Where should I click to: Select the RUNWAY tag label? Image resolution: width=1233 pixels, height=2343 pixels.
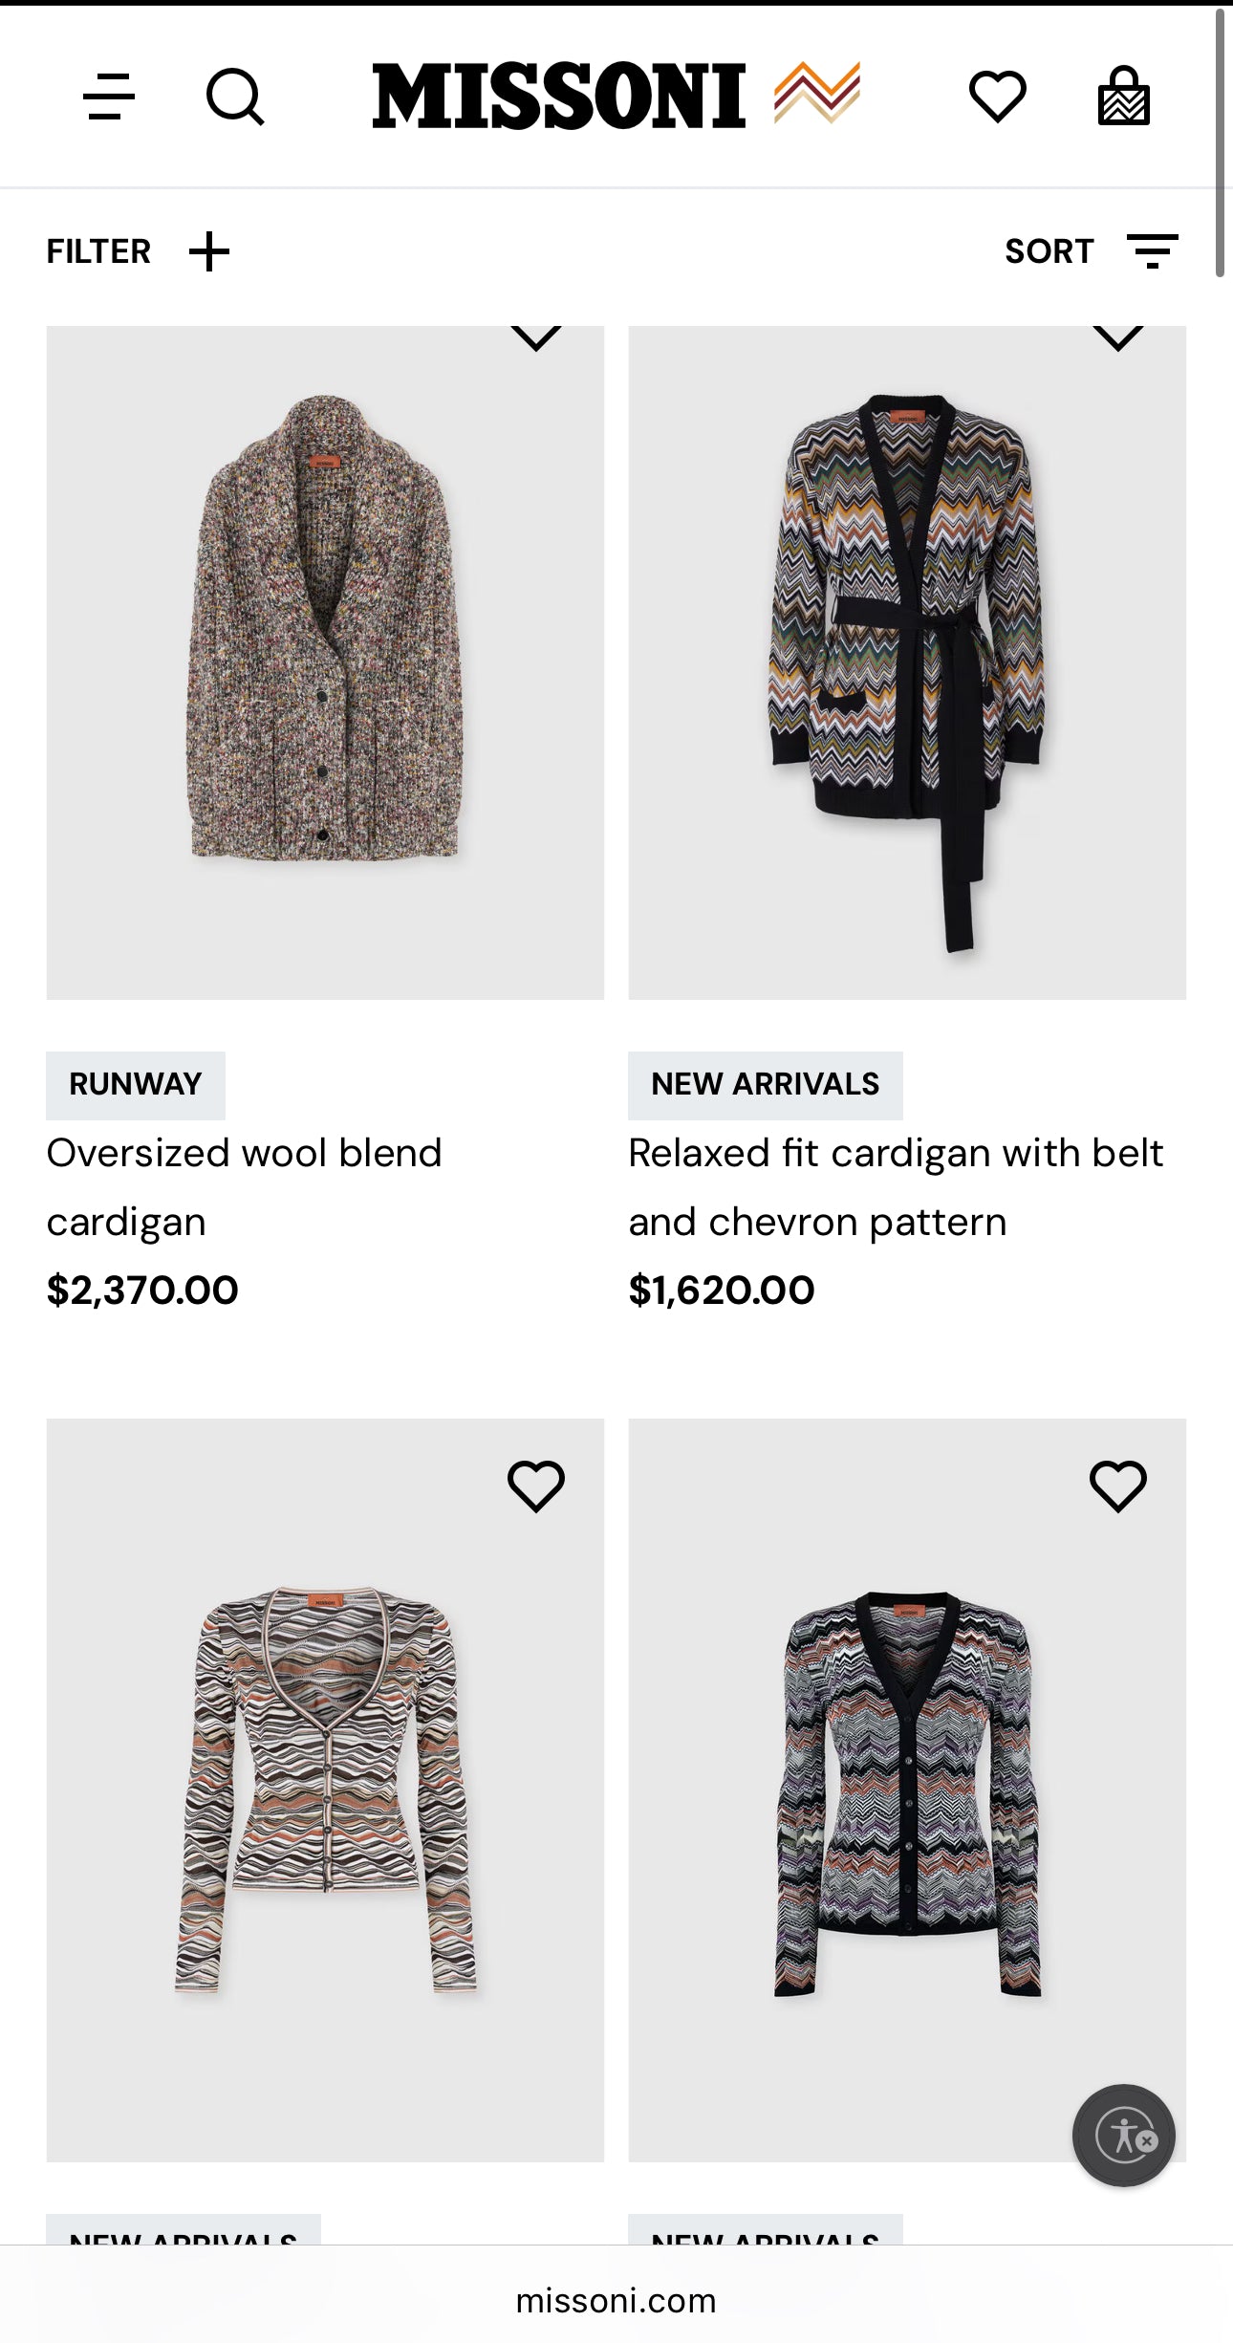pos(136,1085)
